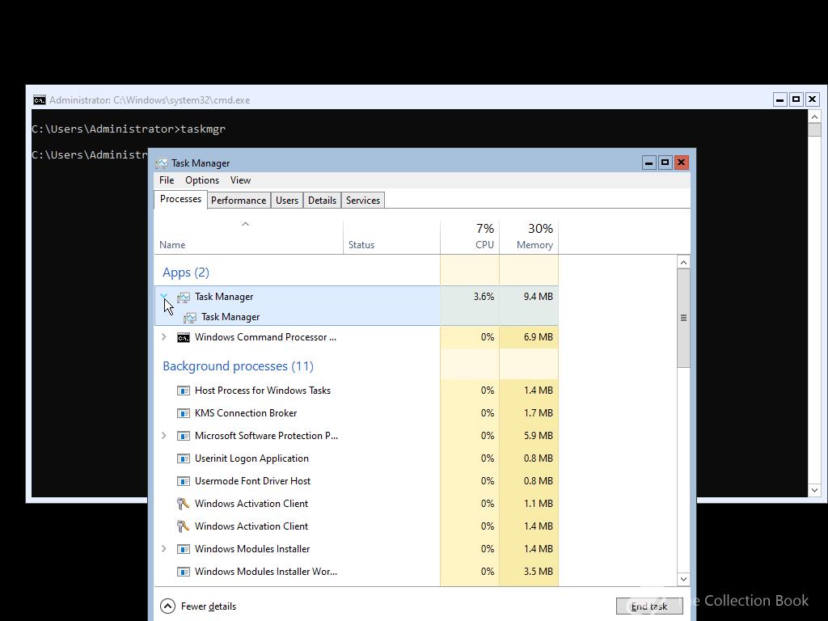This screenshot has height=621, width=828.
Task: Select the KMS Connection Broker row text
Action: [x=246, y=413]
